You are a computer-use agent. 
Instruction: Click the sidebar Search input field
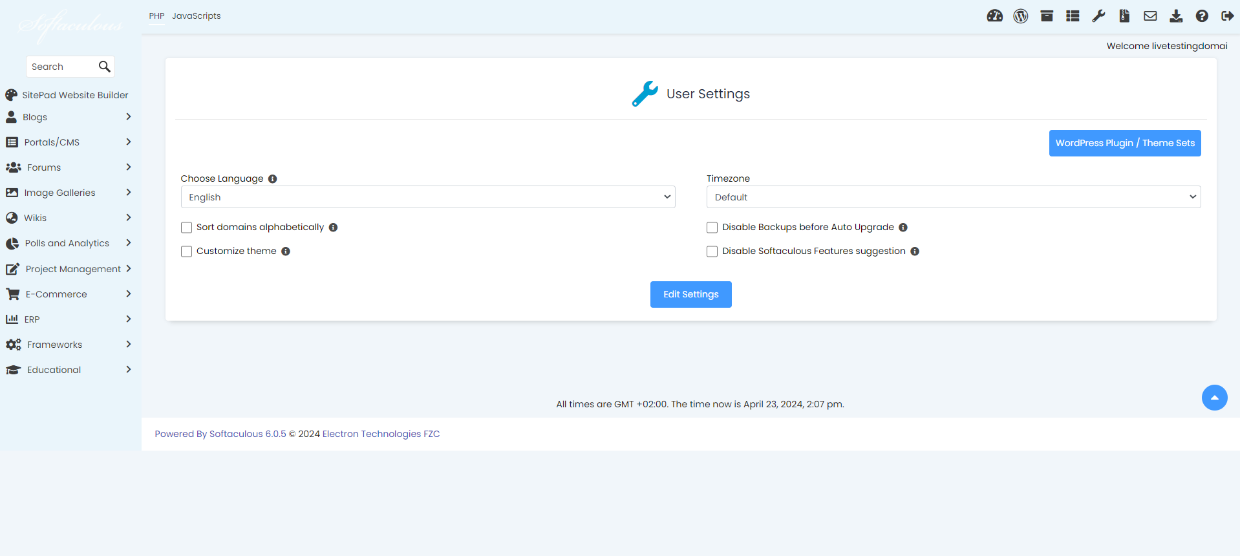(x=63, y=67)
